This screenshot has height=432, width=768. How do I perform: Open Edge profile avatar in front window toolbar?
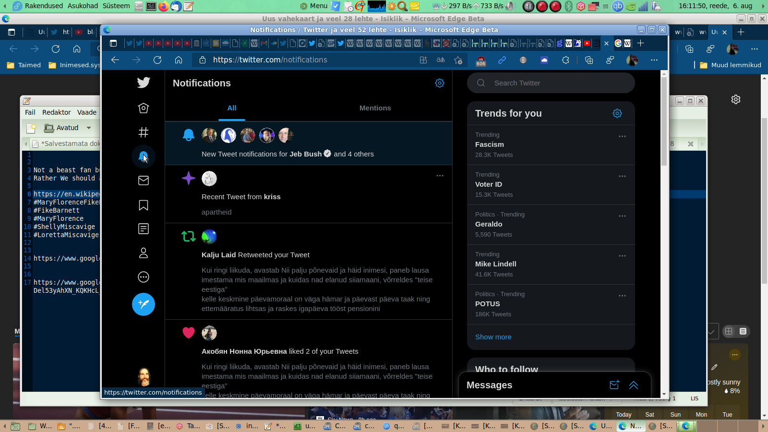click(x=632, y=60)
